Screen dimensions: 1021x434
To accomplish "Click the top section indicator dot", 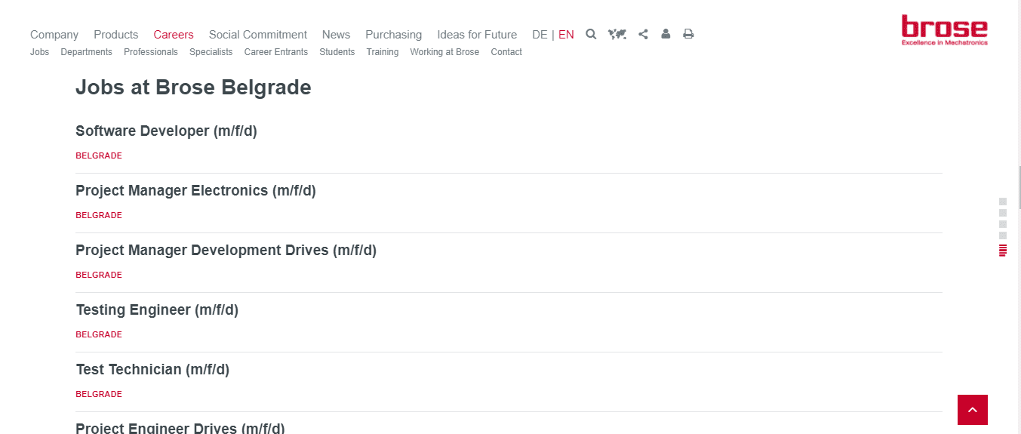I will tap(1003, 202).
